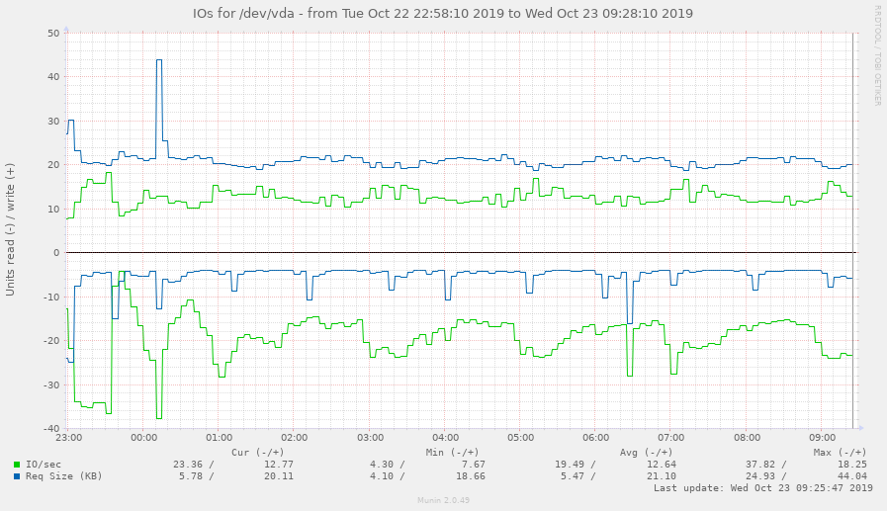This screenshot has width=887, height=511.
Task: Click the Cur (-/+) column header
Action: click(x=258, y=453)
